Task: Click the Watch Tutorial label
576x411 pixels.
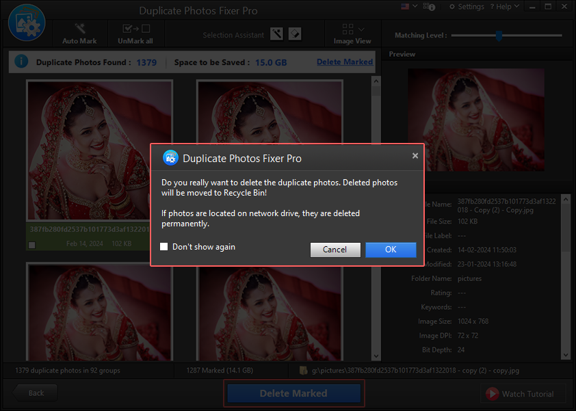Action: pos(528,394)
